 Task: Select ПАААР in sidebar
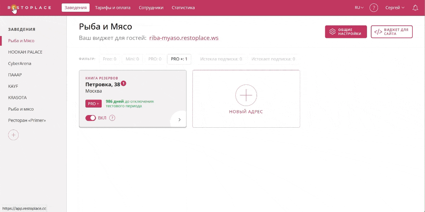coord(15,75)
